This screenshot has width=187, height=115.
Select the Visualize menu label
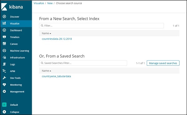tap(15, 24)
